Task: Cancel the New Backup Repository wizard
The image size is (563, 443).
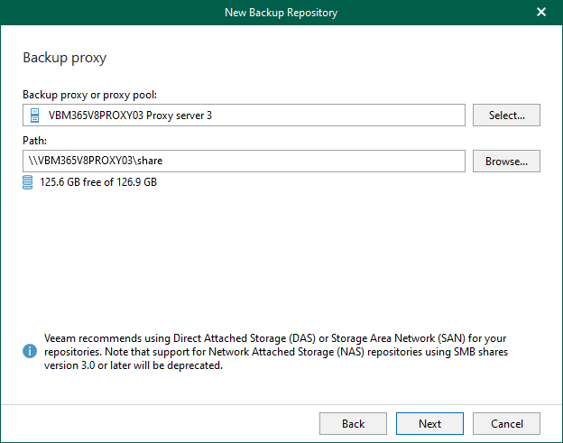Action: [506, 423]
